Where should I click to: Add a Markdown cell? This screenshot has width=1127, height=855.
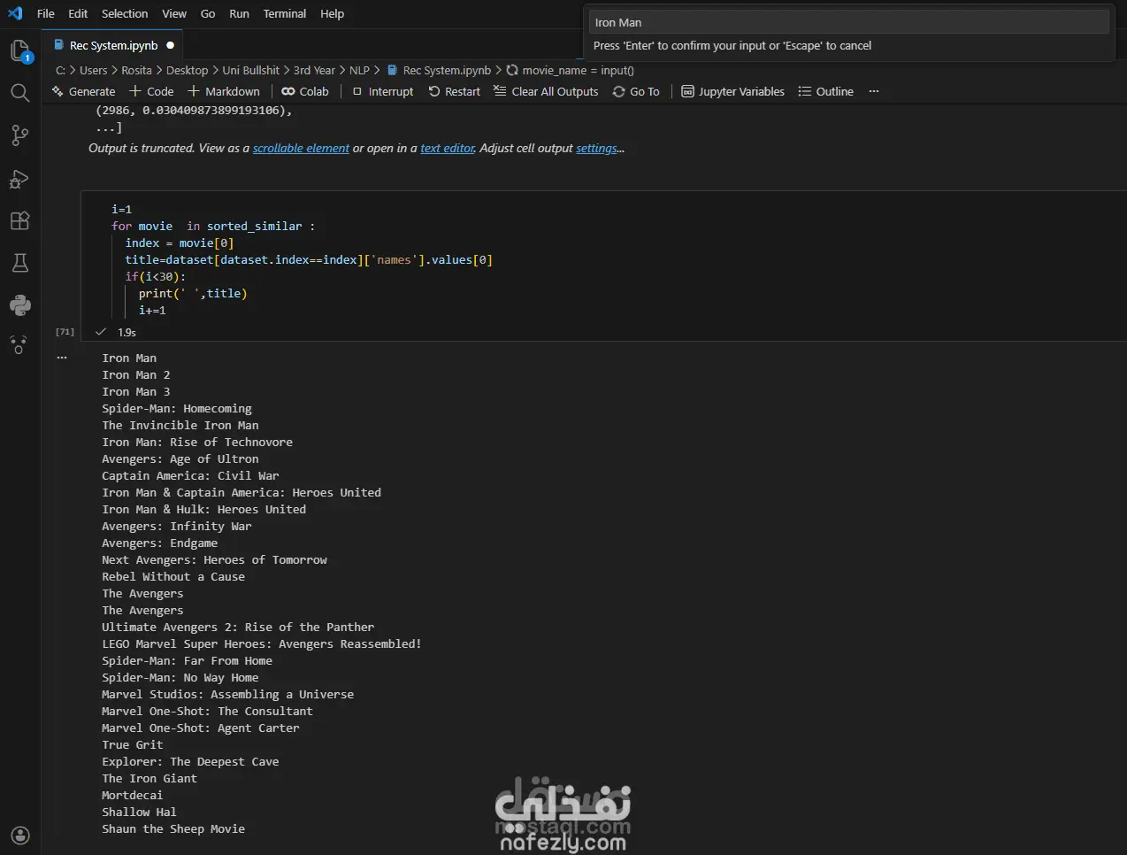click(x=224, y=91)
